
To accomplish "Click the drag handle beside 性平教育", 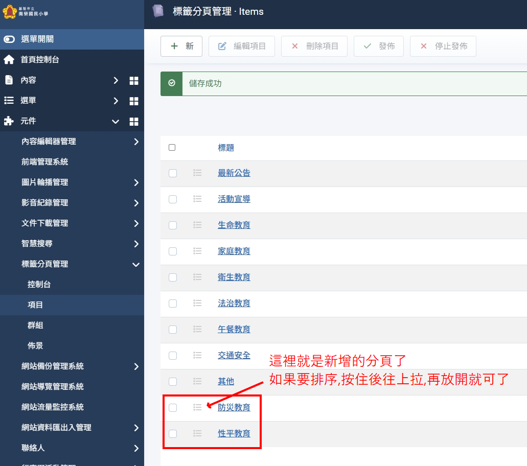I will point(197,434).
